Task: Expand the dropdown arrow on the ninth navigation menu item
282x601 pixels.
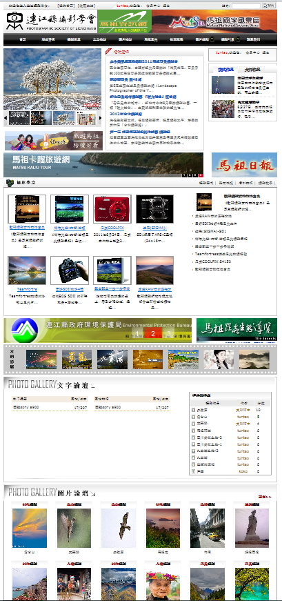Action: 239,39
